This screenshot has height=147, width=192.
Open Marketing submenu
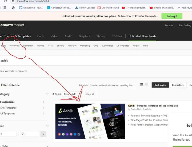pyautogui.click(x=85, y=46)
